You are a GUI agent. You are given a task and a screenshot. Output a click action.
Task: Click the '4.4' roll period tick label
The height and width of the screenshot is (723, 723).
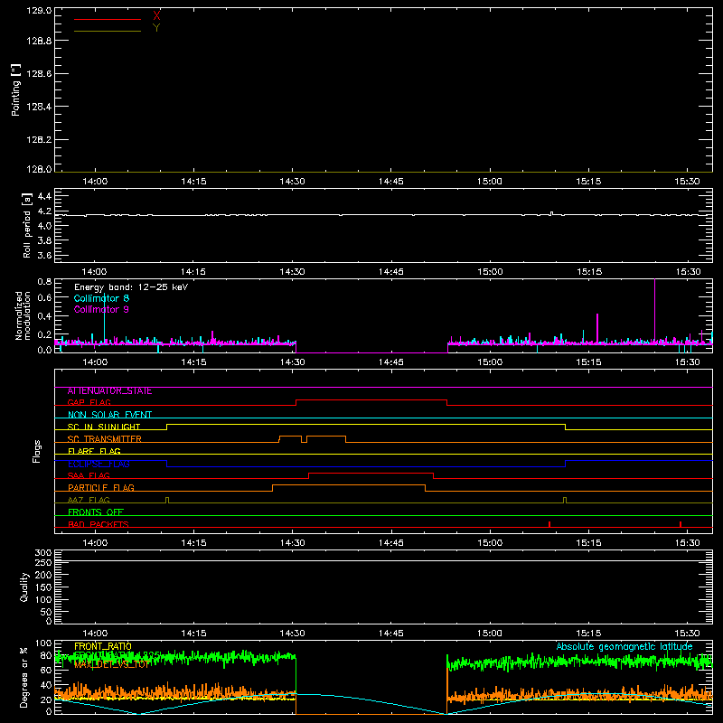point(44,196)
